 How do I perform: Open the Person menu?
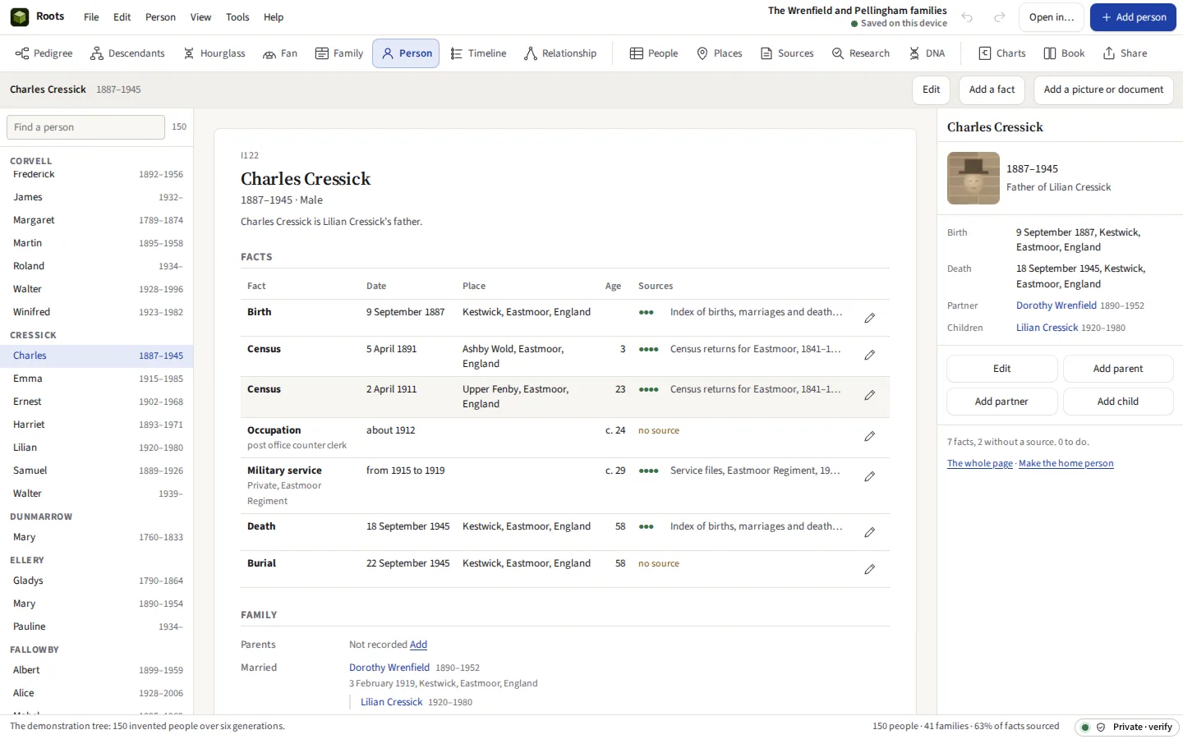click(160, 17)
